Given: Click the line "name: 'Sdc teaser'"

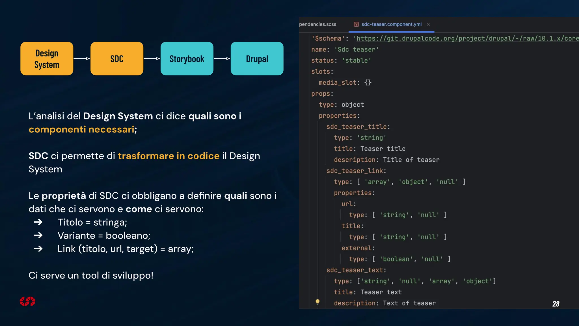Looking at the screenshot, I should (345, 50).
